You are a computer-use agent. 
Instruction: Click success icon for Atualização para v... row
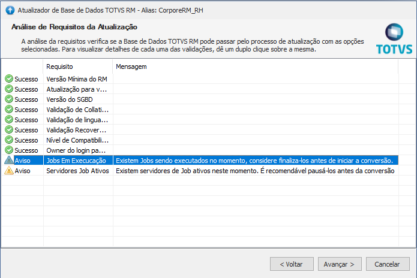[9, 89]
